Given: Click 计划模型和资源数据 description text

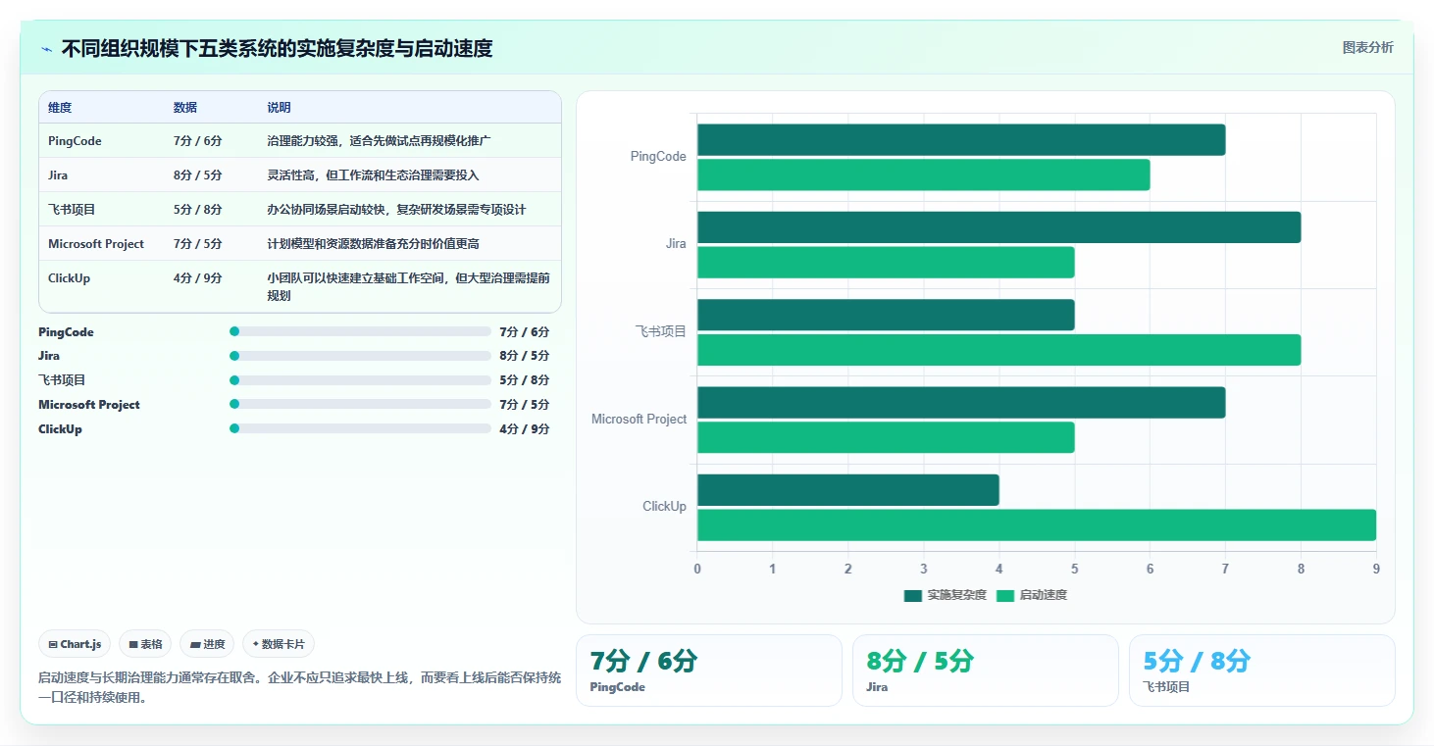Looking at the screenshot, I should (x=374, y=244).
